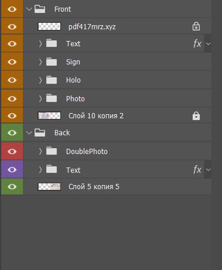Click the fx icon on Front's Text group

click(197, 43)
